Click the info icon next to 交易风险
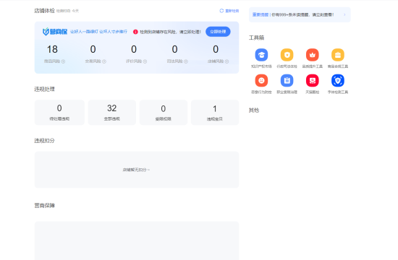Viewport: 398px width, 260px height. pos(104,61)
